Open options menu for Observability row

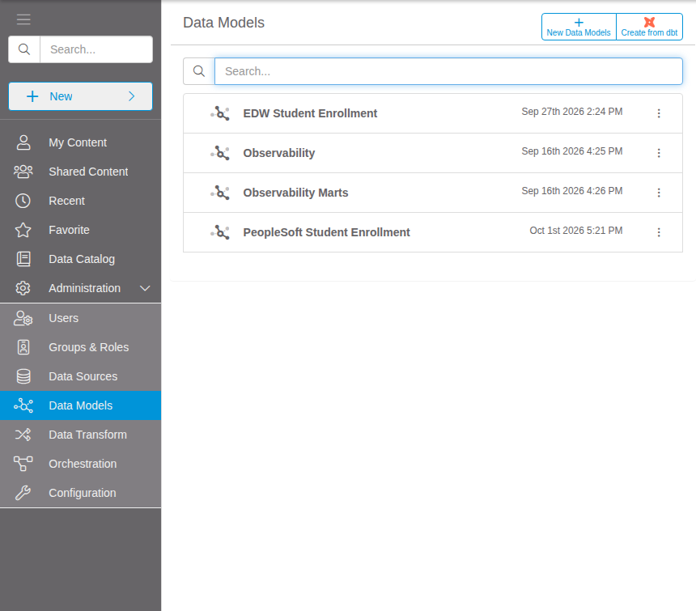click(x=659, y=153)
